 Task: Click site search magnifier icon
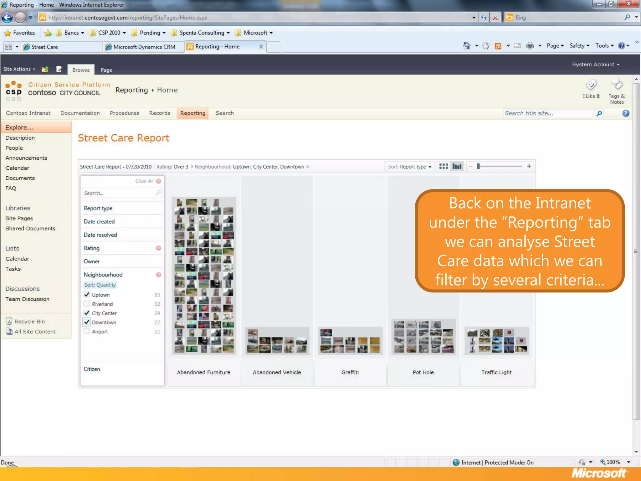click(599, 113)
